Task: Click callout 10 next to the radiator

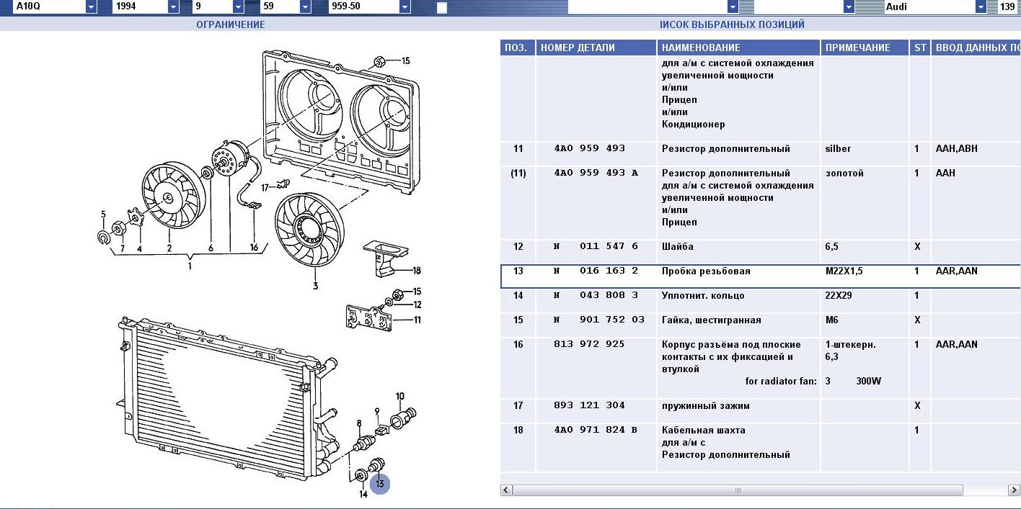Action: point(400,396)
